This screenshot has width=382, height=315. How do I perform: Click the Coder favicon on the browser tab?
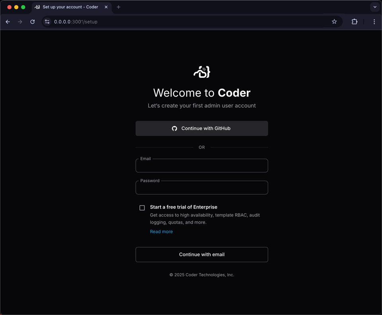coord(37,7)
